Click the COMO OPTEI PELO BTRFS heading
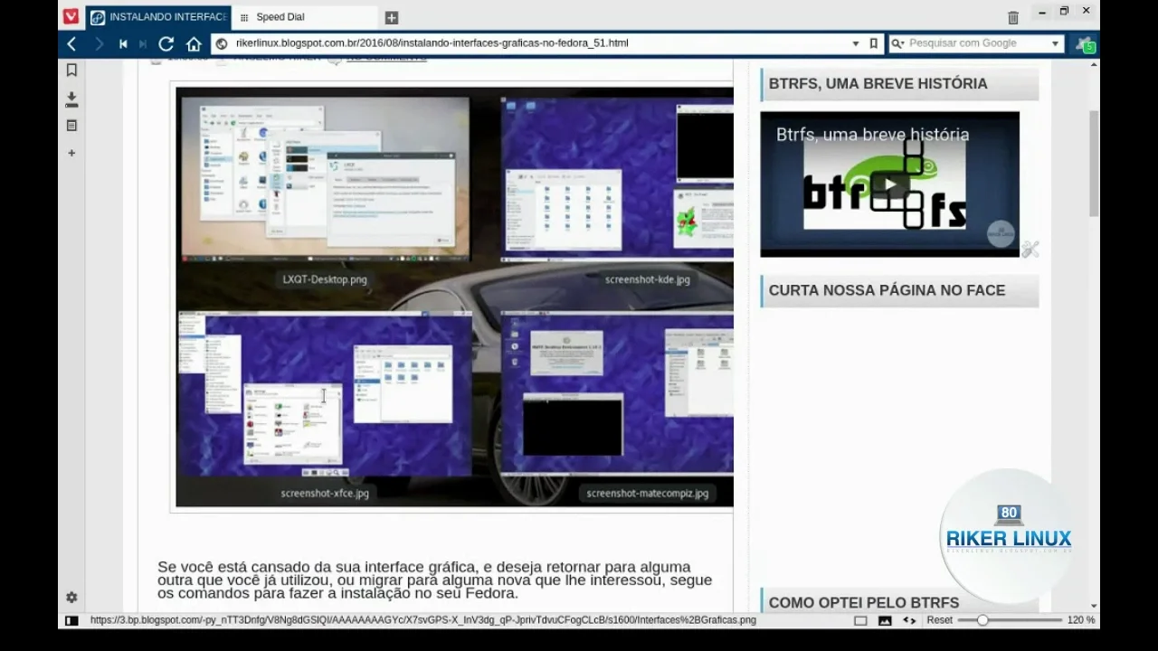Screen dimensions: 1158x651 click(x=864, y=602)
